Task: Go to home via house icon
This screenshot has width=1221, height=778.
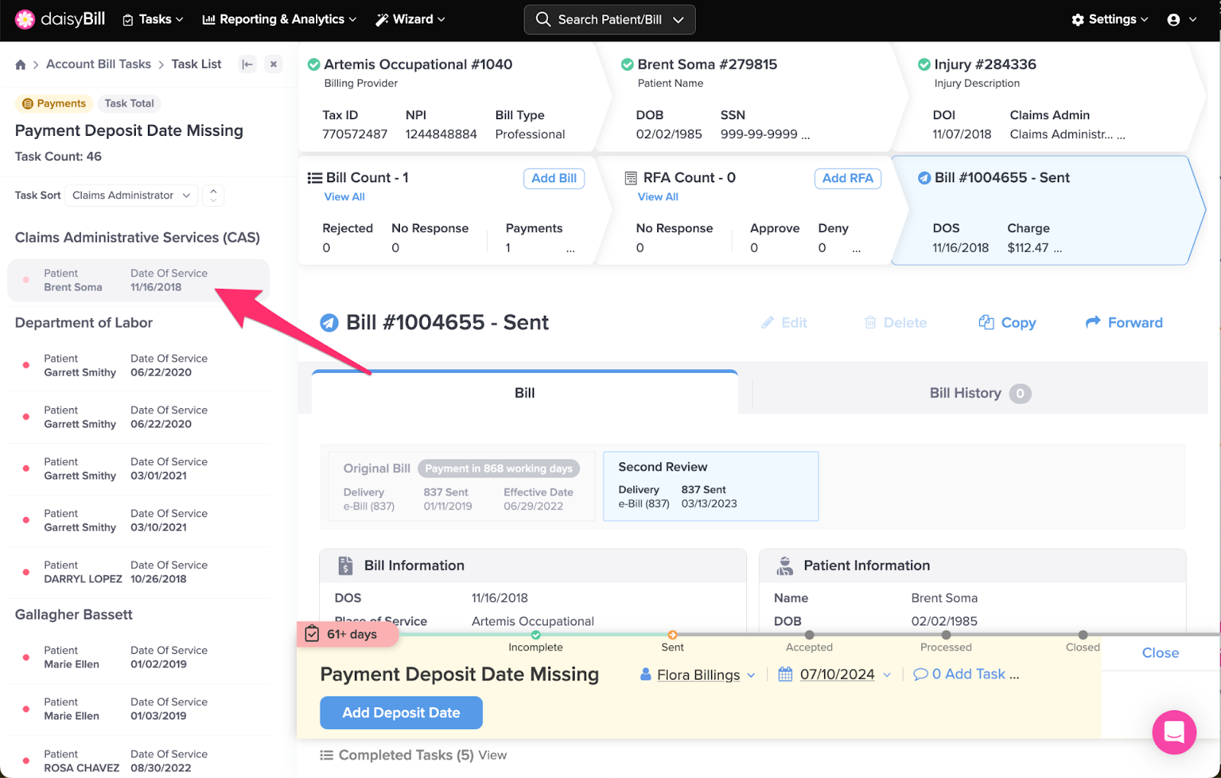Action: (21, 65)
